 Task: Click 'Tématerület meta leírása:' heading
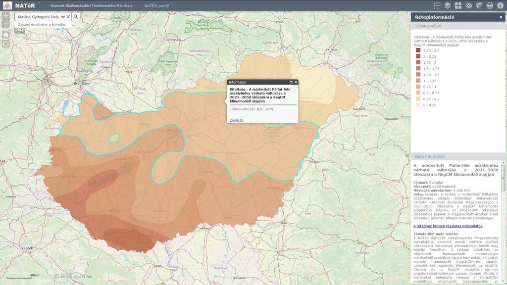436,234
